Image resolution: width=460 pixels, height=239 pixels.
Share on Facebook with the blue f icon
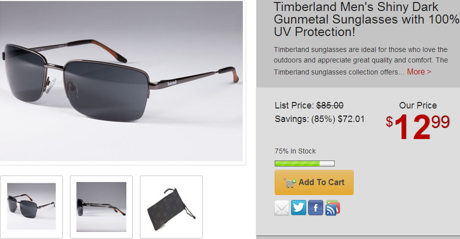tap(316, 207)
